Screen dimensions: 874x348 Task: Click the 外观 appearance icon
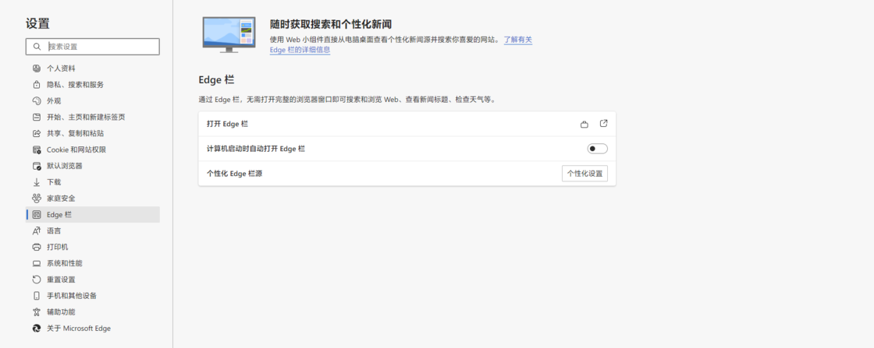click(37, 101)
